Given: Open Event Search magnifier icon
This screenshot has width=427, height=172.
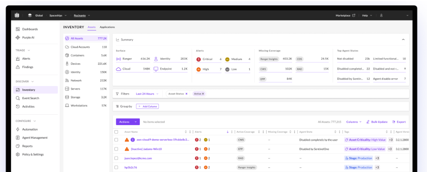Looking at the screenshot, I should (x=18, y=98).
